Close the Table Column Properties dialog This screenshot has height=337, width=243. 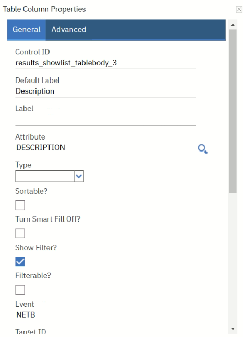click(x=239, y=9)
